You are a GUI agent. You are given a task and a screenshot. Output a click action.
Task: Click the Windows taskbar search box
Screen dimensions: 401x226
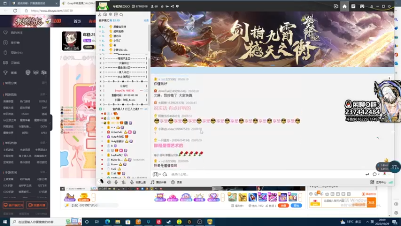point(45,221)
